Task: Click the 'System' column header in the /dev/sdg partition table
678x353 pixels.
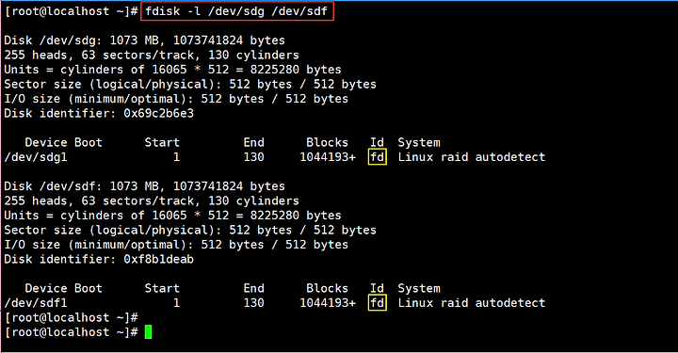Action: click(419, 142)
